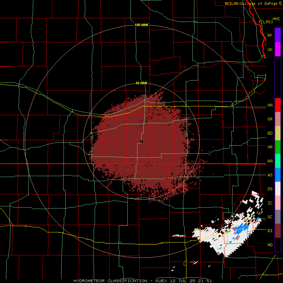Click the 50 NMI range ring label
The height and width of the screenshot is (283, 283).
[141, 83]
